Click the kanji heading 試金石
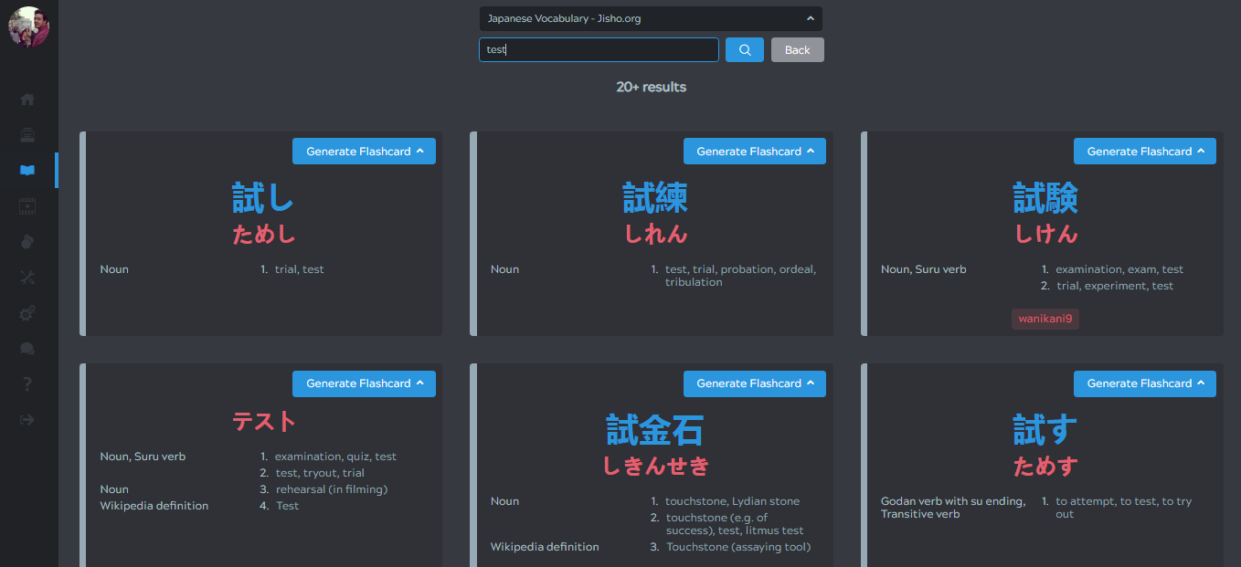Image resolution: width=1241 pixels, height=567 pixels. pos(654,429)
